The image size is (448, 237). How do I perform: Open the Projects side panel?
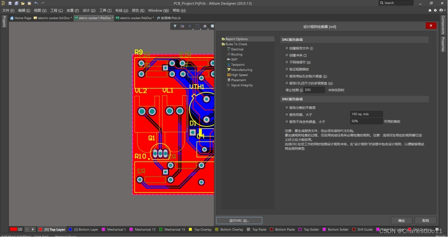click(x=4, y=21)
